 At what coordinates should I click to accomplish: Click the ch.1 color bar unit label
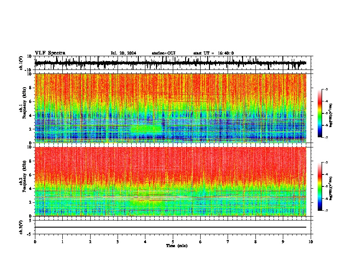331,116
